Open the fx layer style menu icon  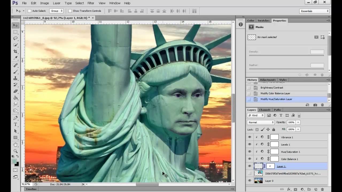click(x=289, y=189)
